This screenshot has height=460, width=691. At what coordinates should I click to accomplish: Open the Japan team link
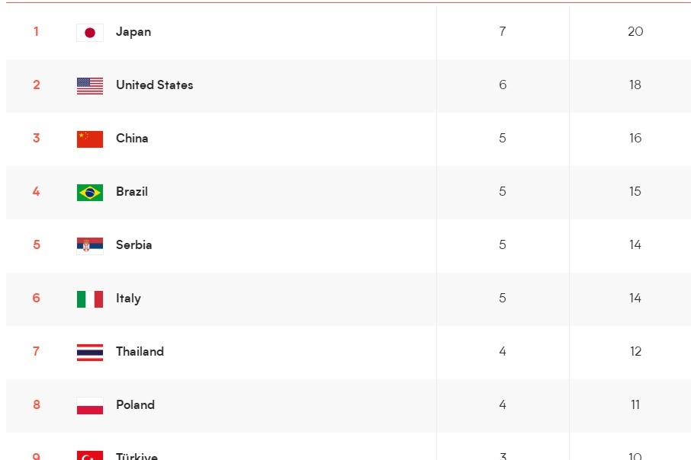(x=133, y=32)
